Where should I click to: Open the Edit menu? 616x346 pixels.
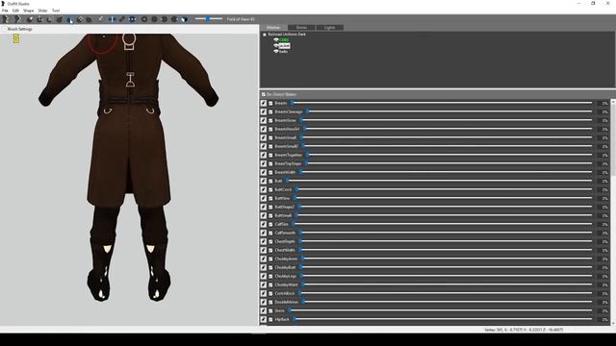pos(15,11)
